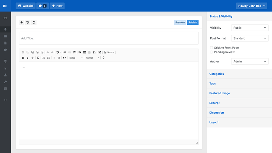This screenshot has width=272, height=153.
Task: Open the Visibility dropdown
Action: coord(250,28)
